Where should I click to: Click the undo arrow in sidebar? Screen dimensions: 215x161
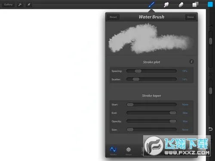tap(210, 129)
